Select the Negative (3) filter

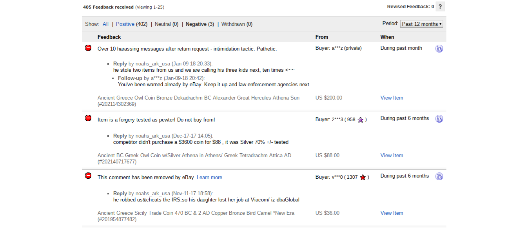point(200,24)
